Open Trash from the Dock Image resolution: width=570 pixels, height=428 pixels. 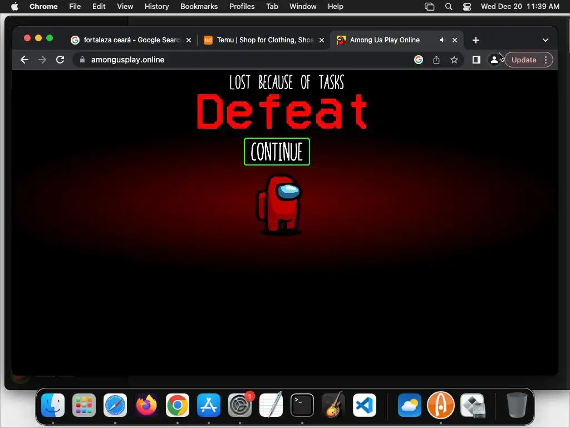coord(517,405)
